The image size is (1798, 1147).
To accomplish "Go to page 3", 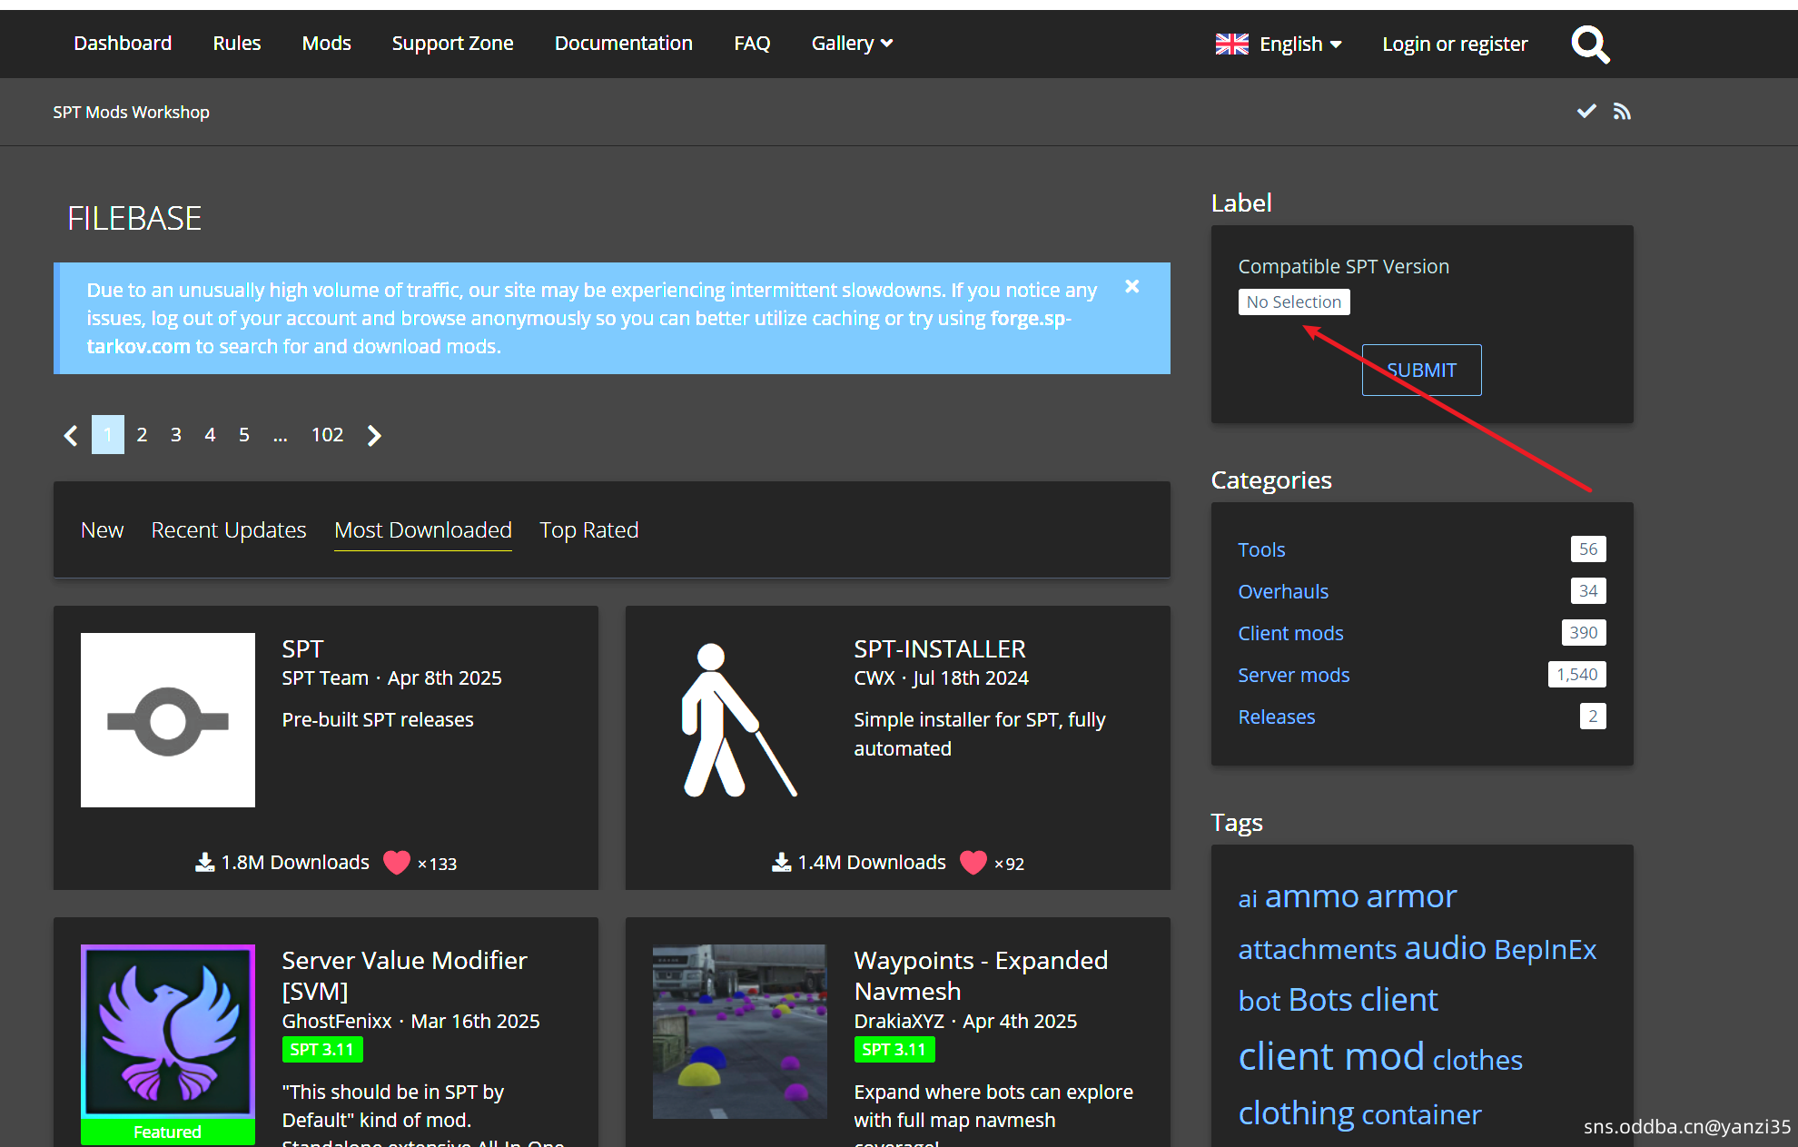I will tap(176, 435).
